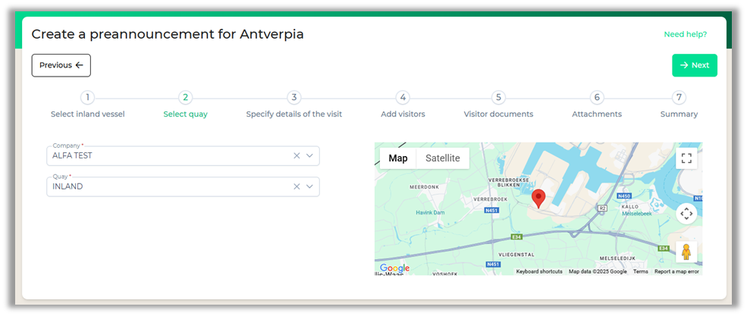This screenshot has width=747, height=316.
Task: Expand the Company dropdown list
Action: pos(310,155)
